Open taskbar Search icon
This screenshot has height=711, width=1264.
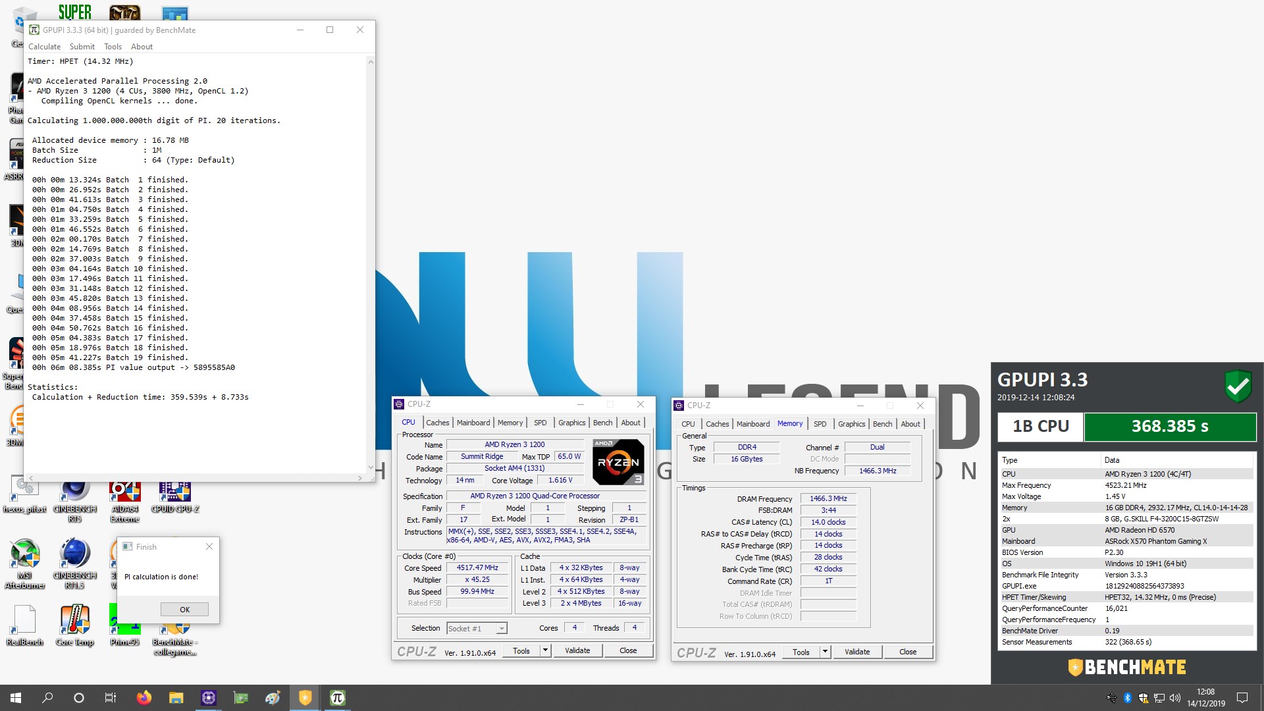pos(47,698)
